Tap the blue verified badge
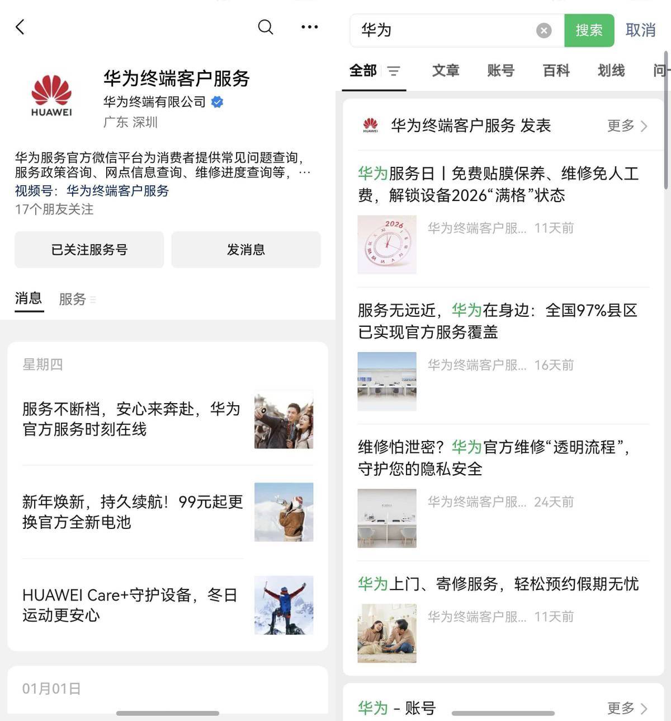This screenshot has width=671, height=721. tap(218, 102)
